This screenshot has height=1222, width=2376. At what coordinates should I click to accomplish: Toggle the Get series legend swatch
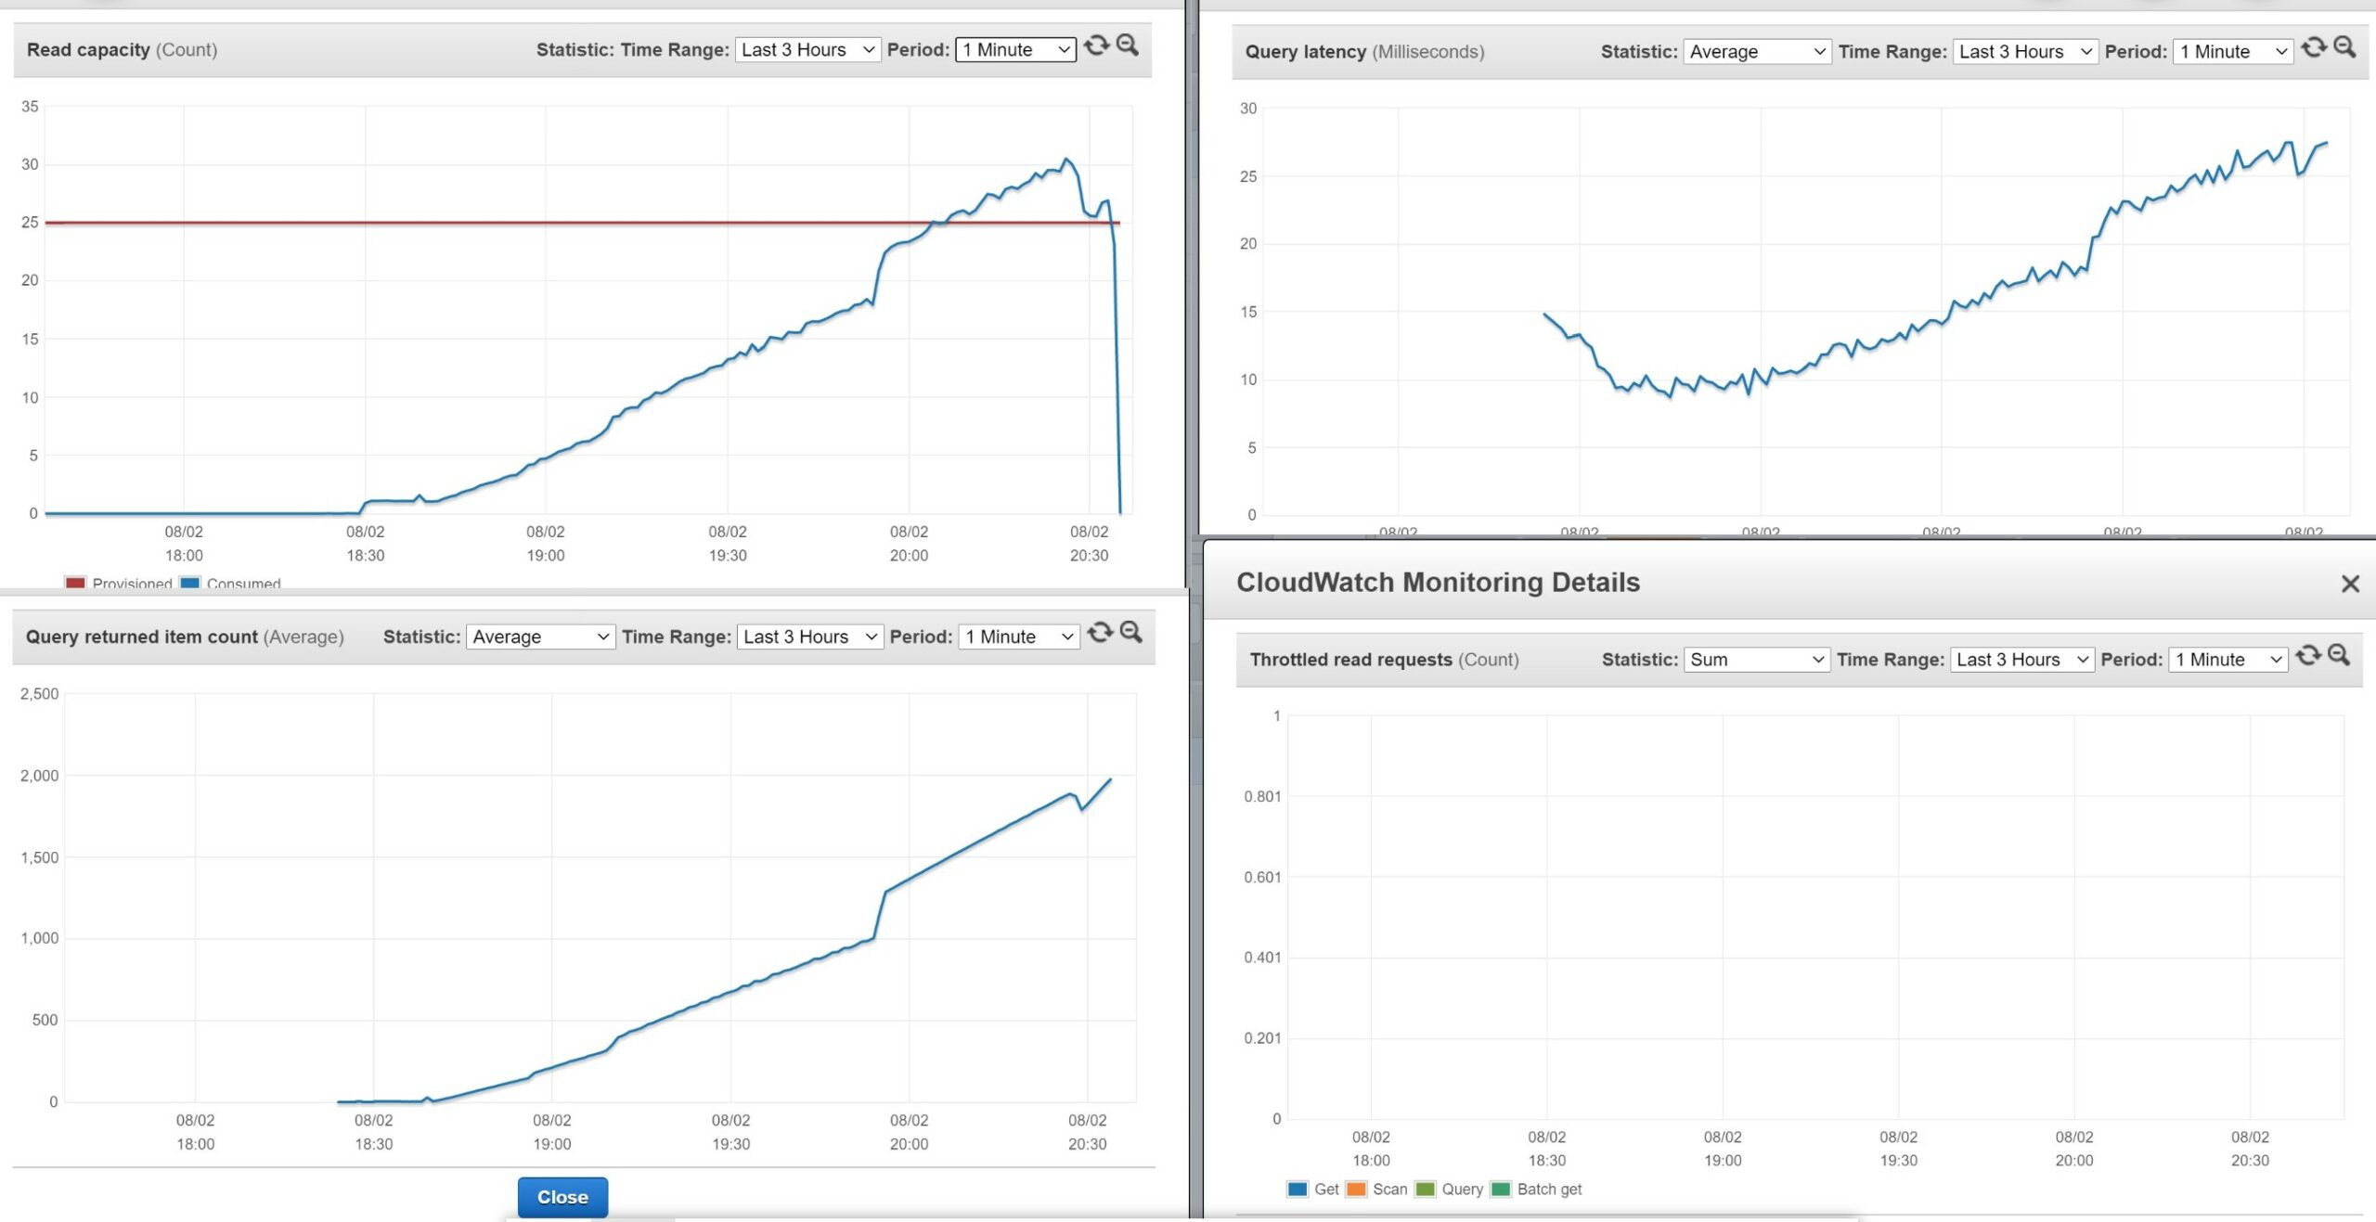tap(1298, 1190)
